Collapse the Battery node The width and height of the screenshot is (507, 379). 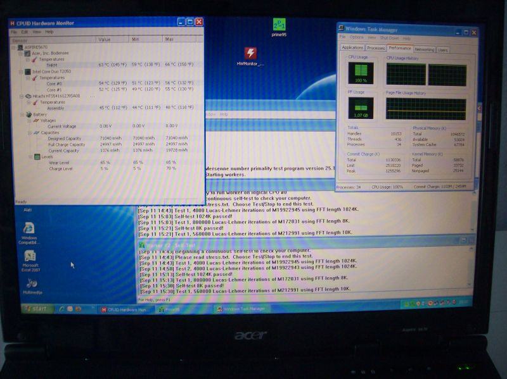pos(22,115)
